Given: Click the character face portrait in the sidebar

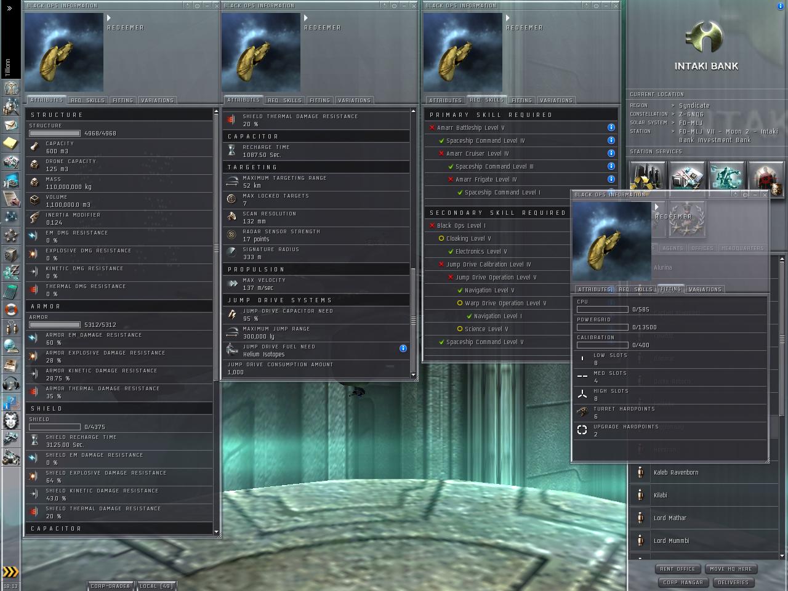Looking at the screenshot, I should tap(10, 420).
